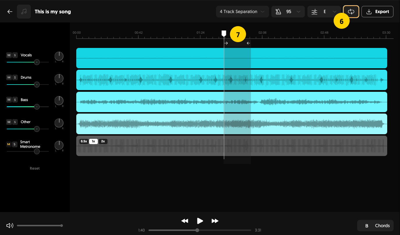Set metronome speed to 2x
400x235 pixels.
tap(103, 141)
